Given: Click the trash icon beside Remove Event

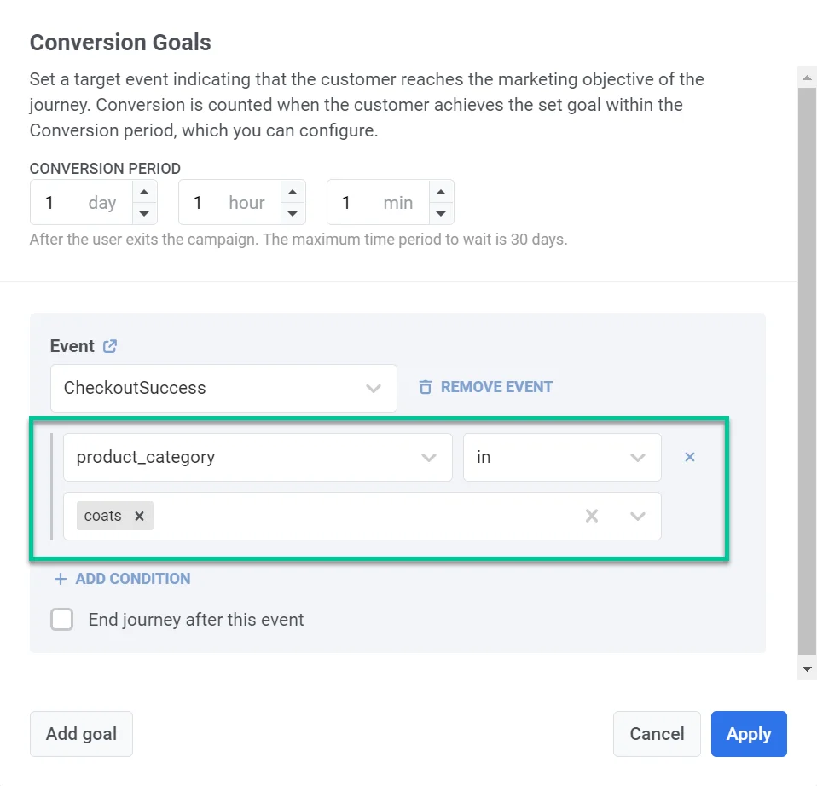Looking at the screenshot, I should tap(426, 387).
